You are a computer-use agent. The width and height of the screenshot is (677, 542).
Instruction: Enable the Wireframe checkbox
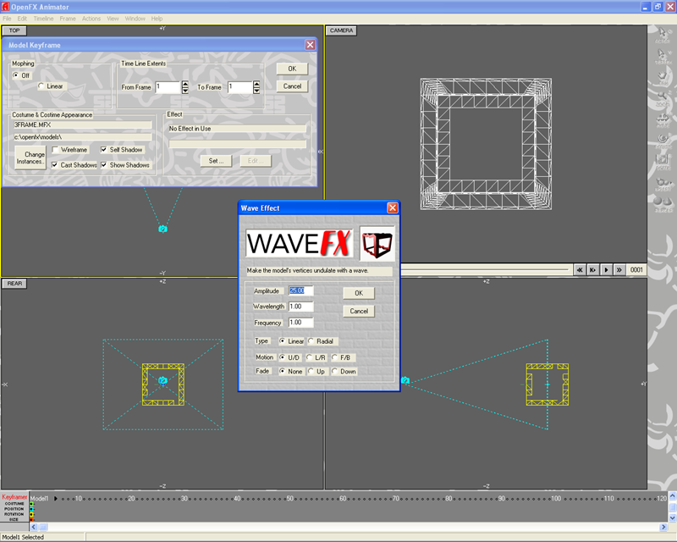pyautogui.click(x=55, y=150)
